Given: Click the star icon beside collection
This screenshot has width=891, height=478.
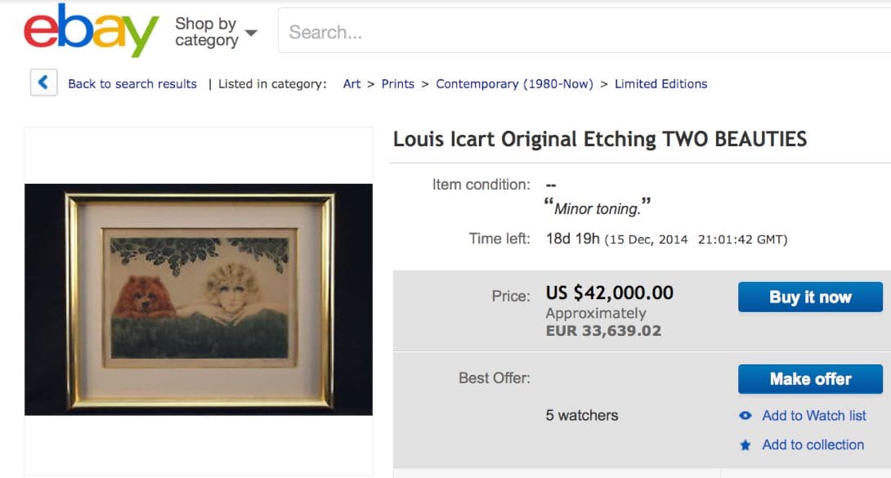Looking at the screenshot, I should [745, 445].
